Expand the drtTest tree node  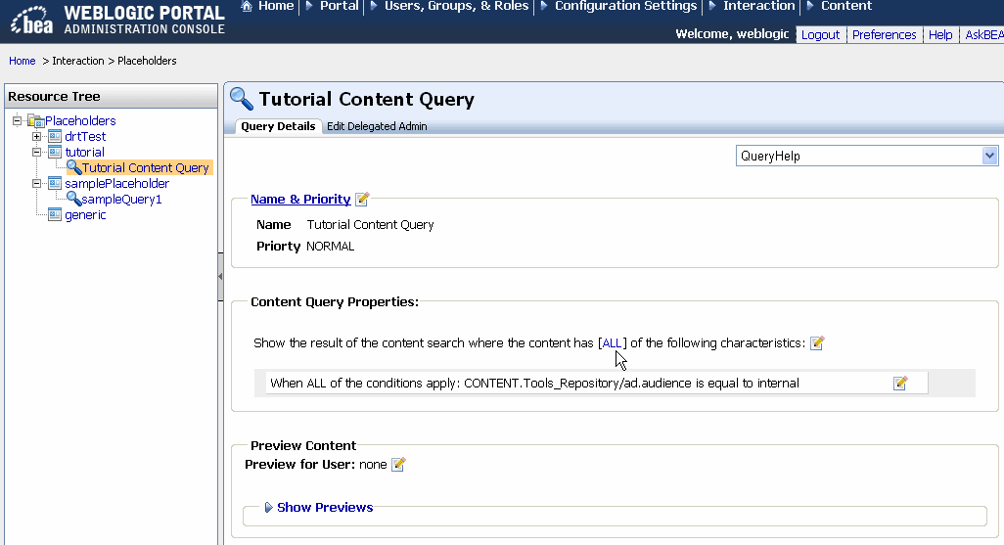36,136
